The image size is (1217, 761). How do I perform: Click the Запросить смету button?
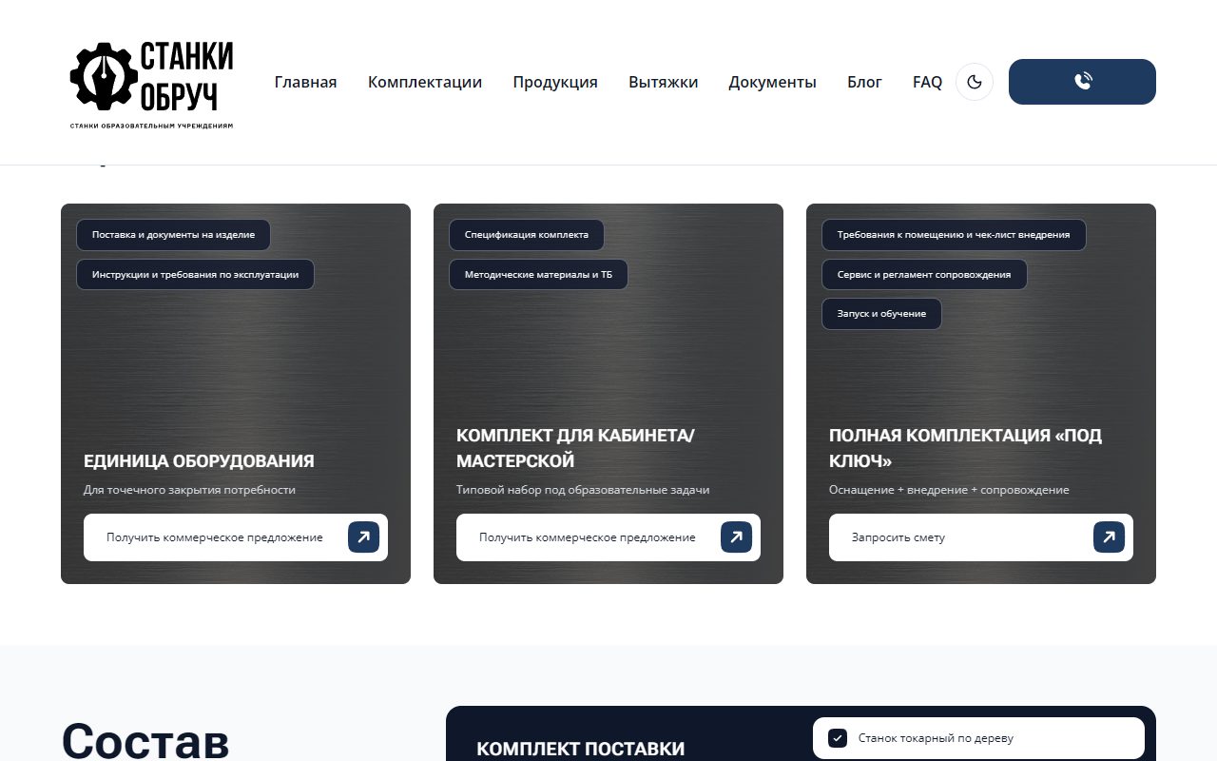[981, 537]
